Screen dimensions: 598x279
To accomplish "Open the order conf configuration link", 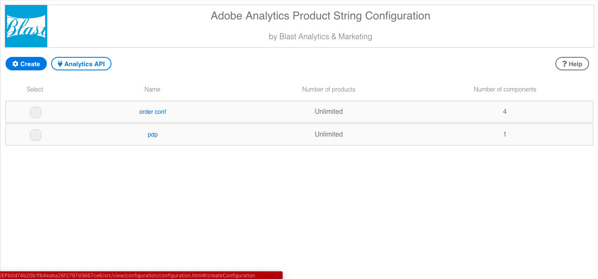I will pos(152,112).
